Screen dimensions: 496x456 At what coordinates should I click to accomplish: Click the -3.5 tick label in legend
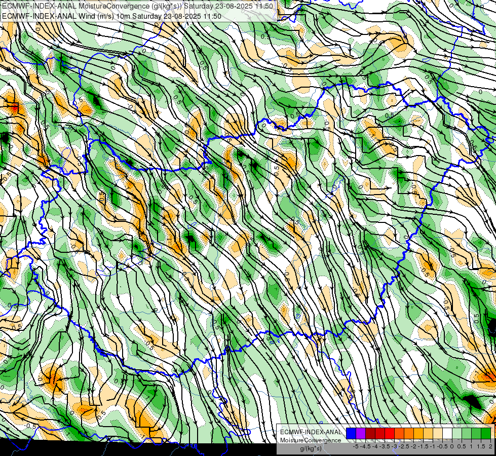tap(385, 446)
